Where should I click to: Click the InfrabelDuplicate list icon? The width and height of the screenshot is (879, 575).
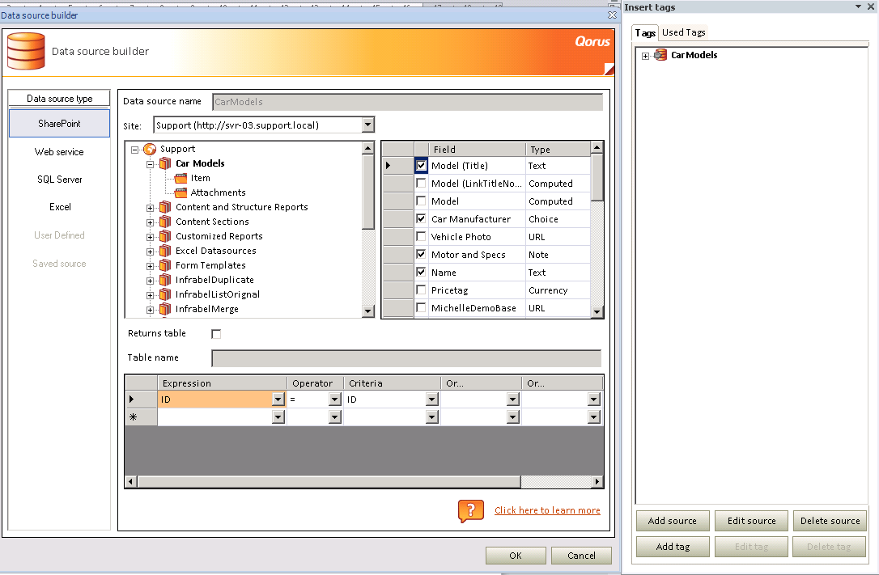point(165,280)
